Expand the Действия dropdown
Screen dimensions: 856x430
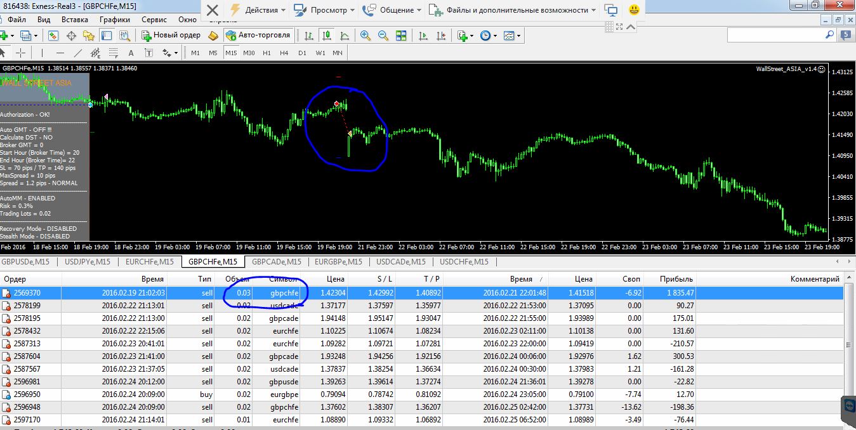[258, 10]
